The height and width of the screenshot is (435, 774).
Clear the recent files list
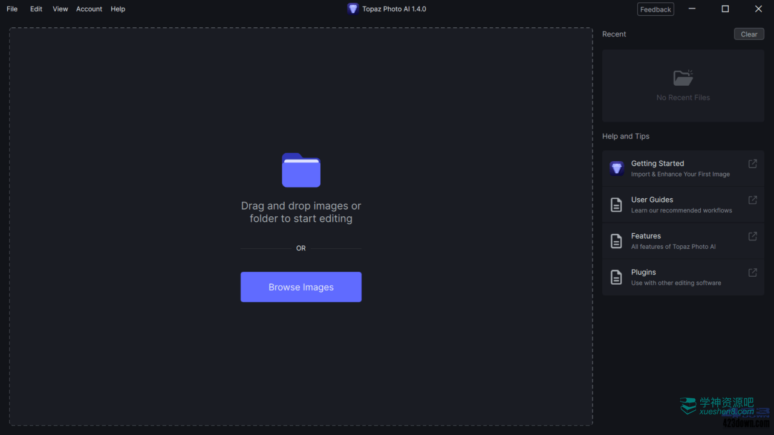(x=749, y=34)
